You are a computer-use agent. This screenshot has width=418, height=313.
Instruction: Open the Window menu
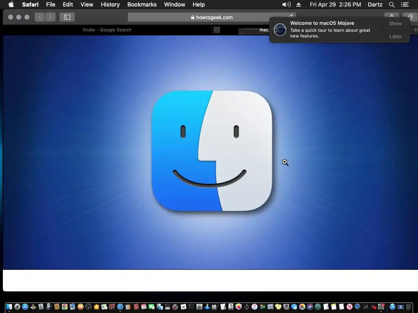[x=175, y=4]
